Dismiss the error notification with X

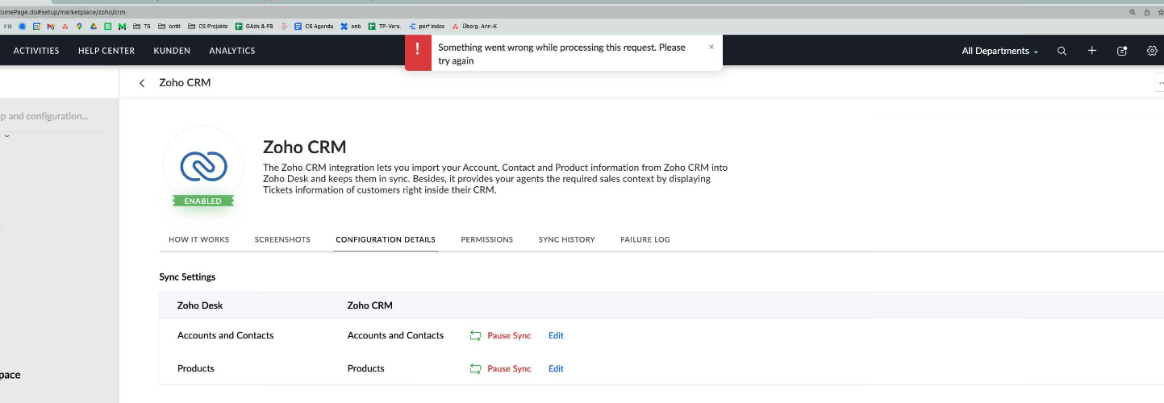(711, 47)
